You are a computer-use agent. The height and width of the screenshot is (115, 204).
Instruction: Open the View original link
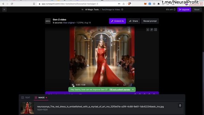(69, 23)
